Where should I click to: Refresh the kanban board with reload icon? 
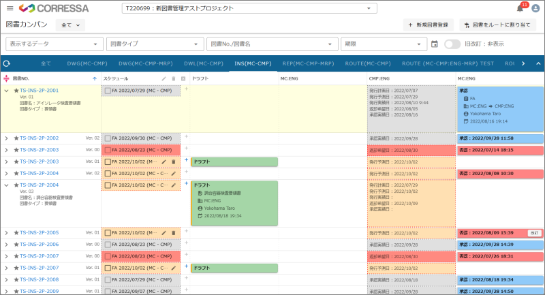pos(7,63)
